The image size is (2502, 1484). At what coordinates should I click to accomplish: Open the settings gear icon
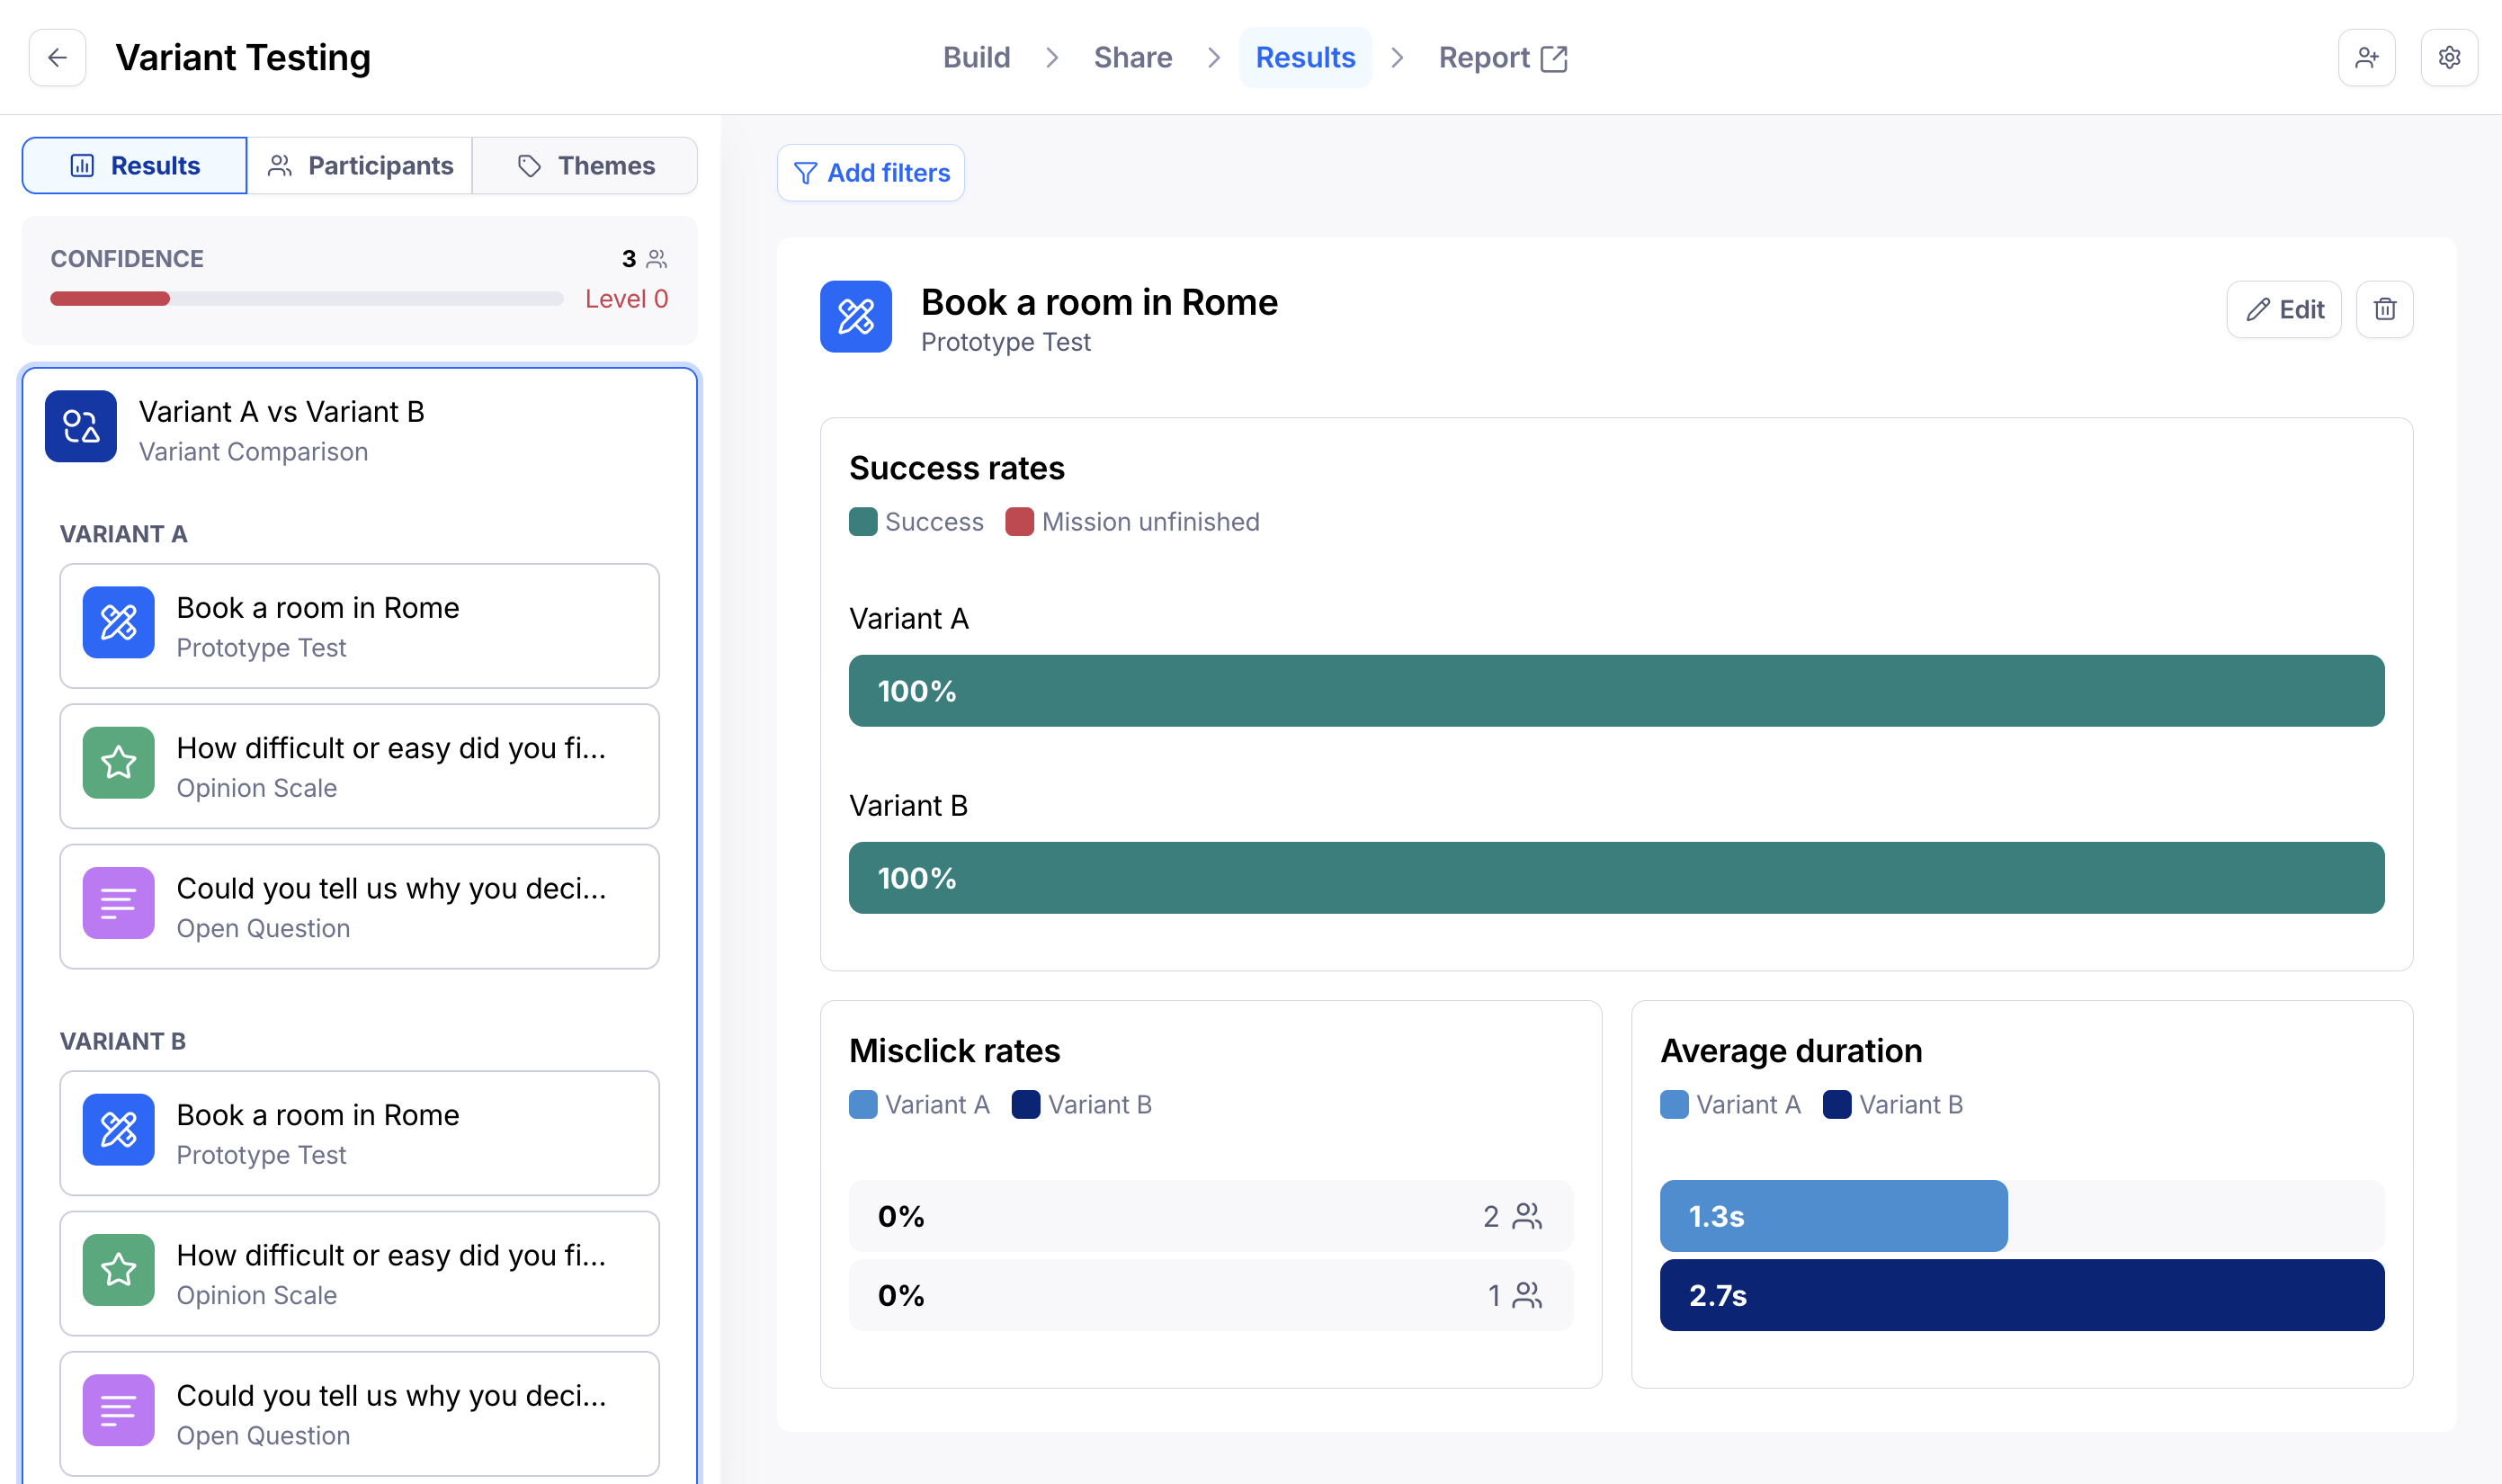(2449, 58)
